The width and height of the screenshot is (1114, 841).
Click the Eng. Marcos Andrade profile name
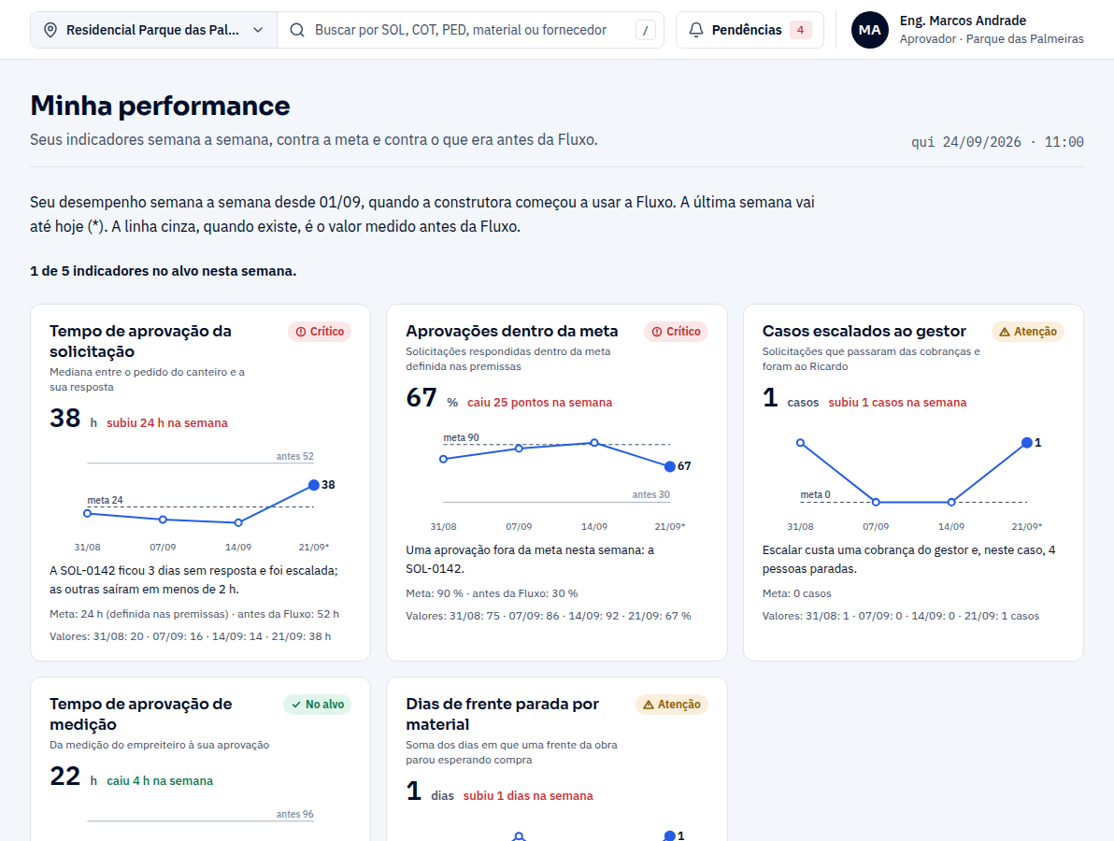[963, 21]
